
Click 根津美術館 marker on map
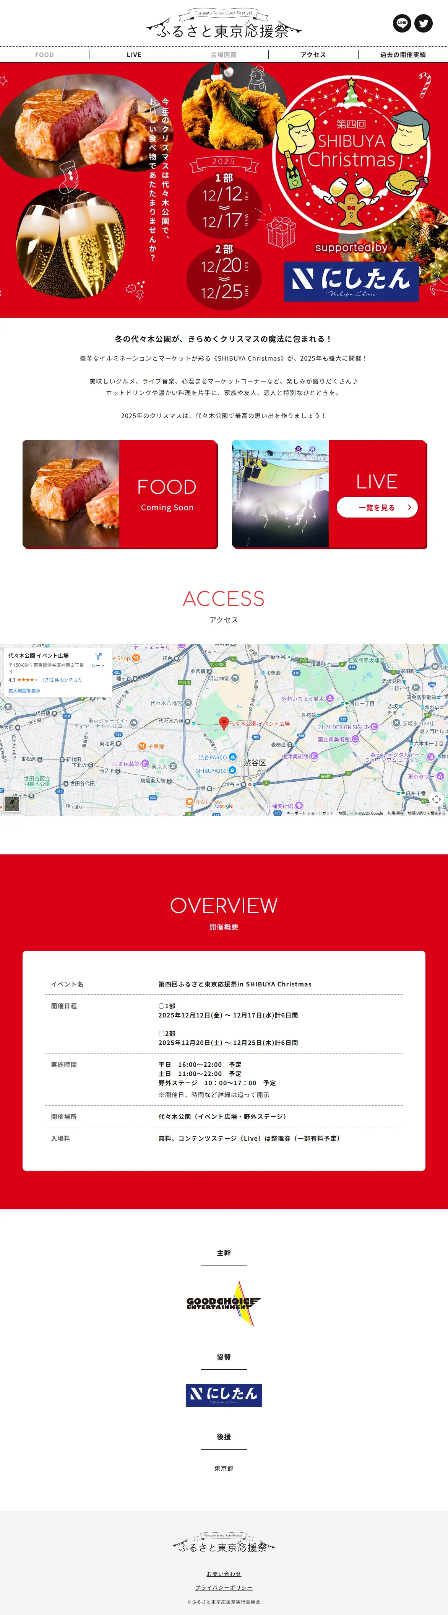pos(314,756)
